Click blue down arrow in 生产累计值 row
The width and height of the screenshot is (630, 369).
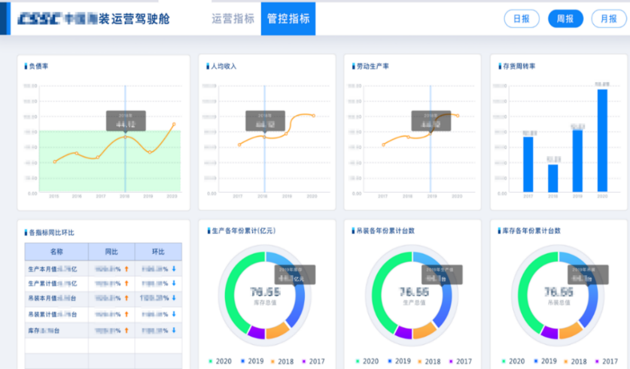point(174,283)
